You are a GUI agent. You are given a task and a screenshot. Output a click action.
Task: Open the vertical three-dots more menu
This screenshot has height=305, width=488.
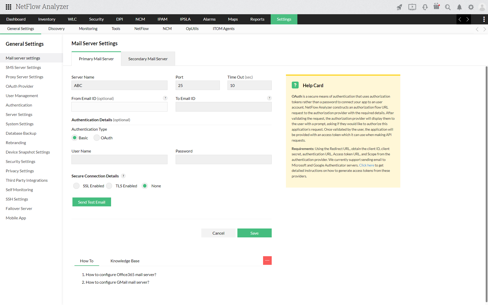[x=484, y=19]
